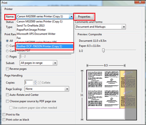146x125 pixels.
Task: Open the printer Properties button
Action: tap(84, 17)
